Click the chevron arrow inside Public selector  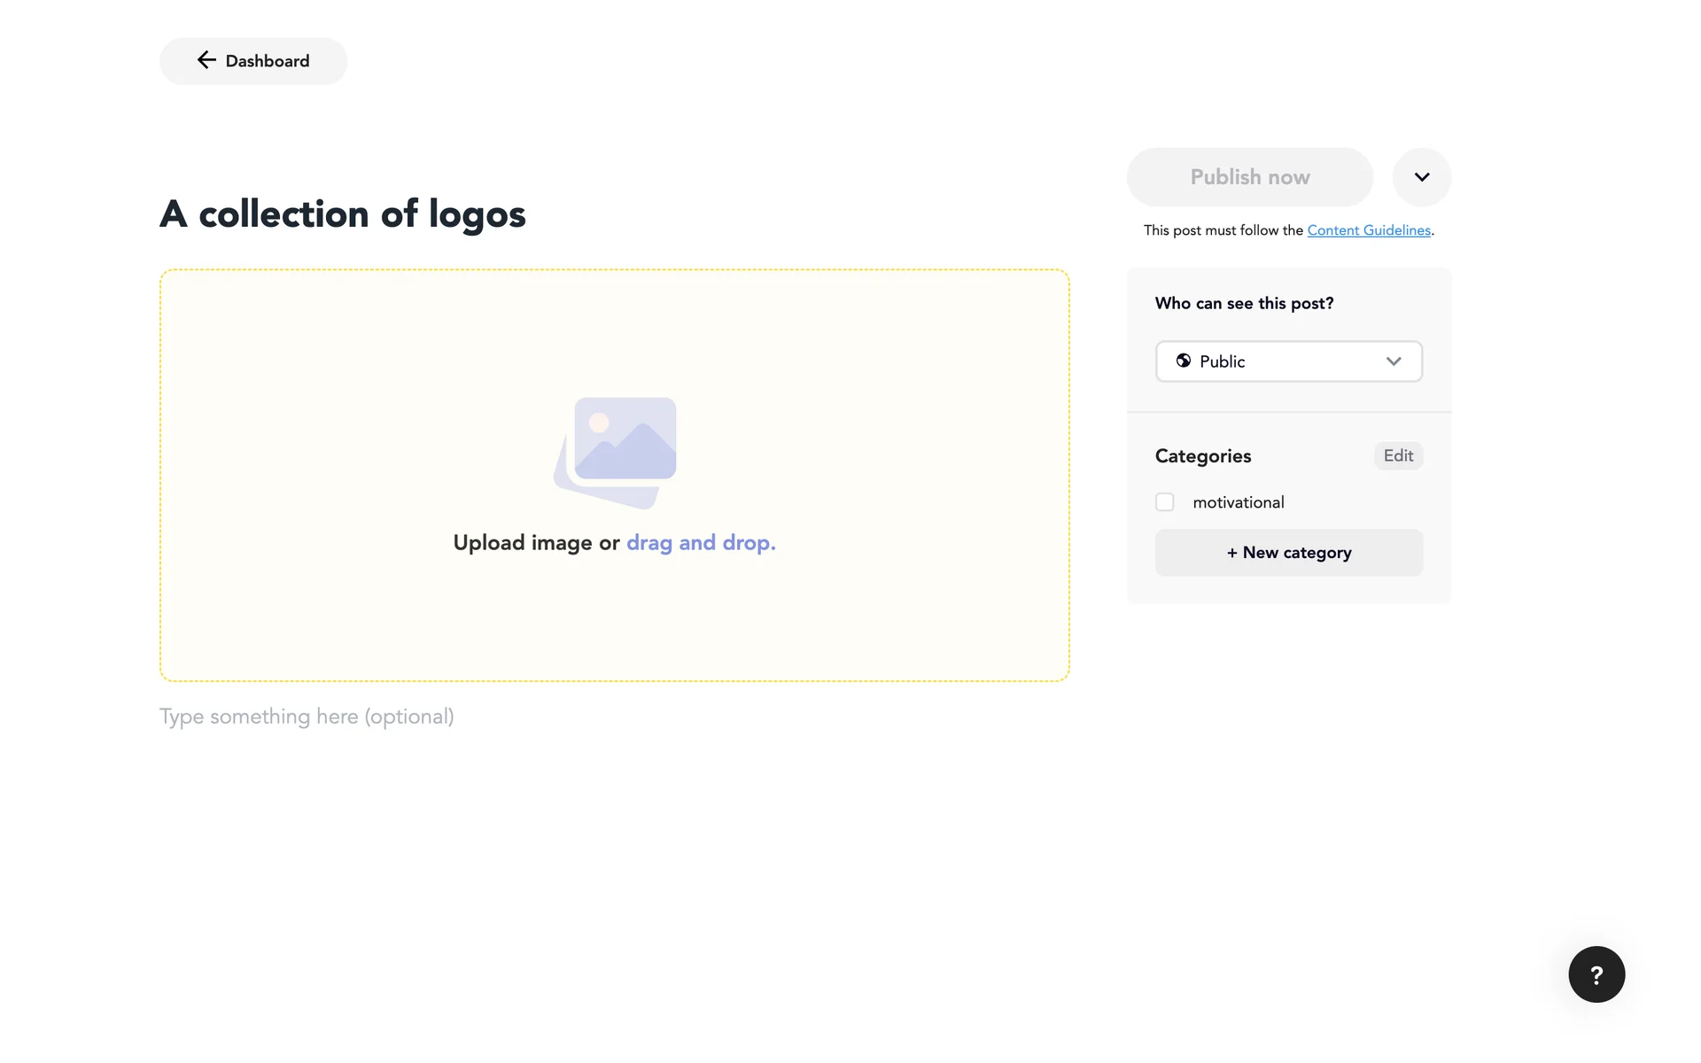pos(1394,361)
